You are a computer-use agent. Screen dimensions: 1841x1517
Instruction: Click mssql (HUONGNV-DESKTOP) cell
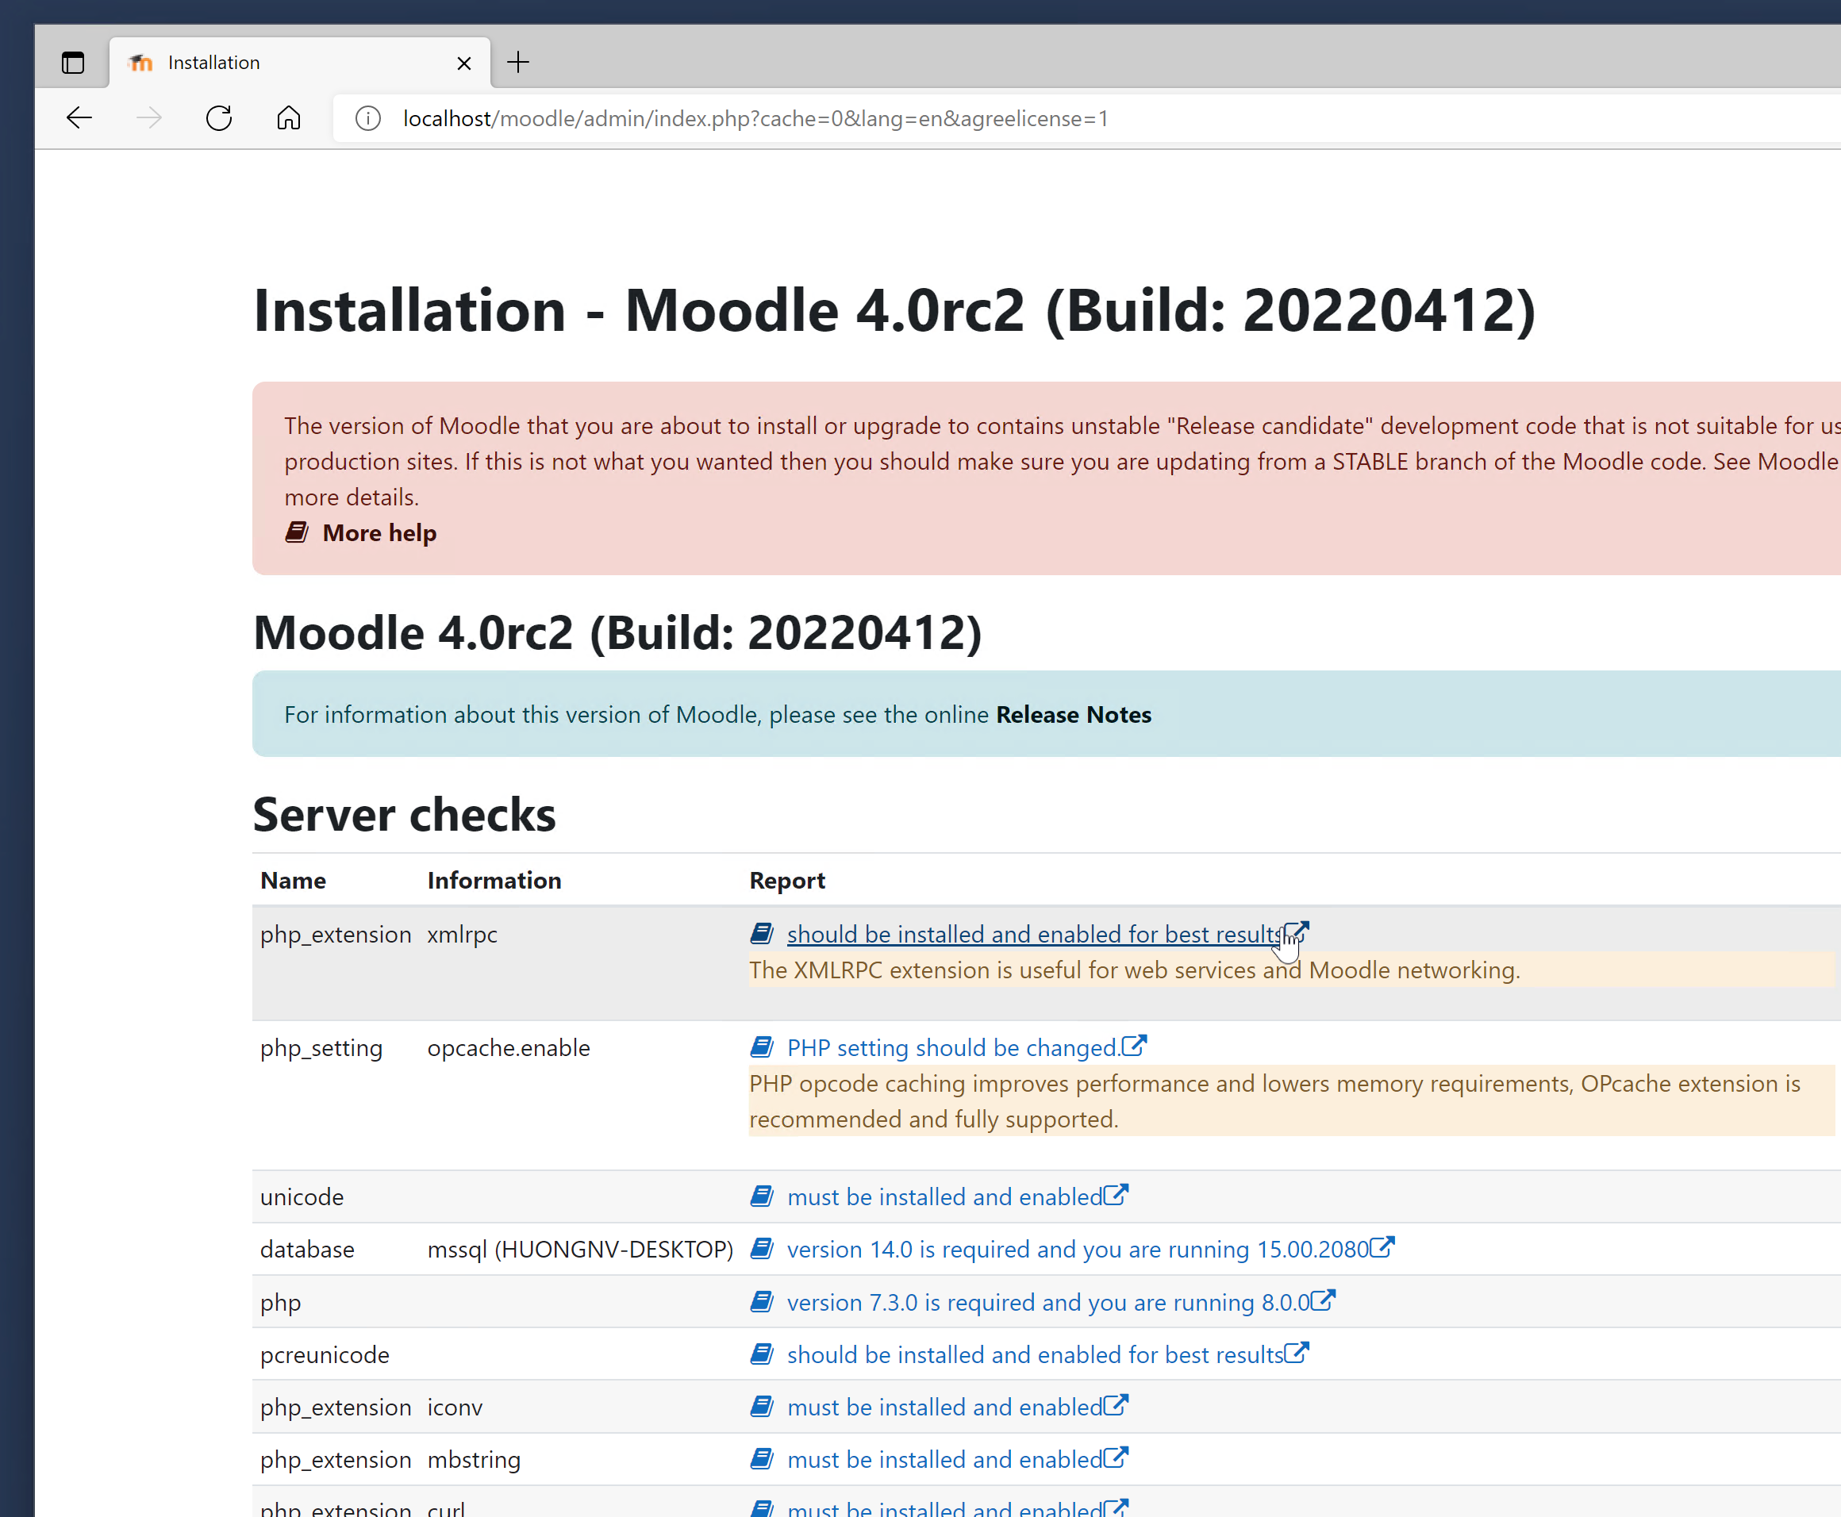580,1249
